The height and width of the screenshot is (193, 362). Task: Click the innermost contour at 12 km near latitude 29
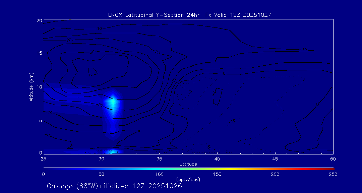[93, 72]
